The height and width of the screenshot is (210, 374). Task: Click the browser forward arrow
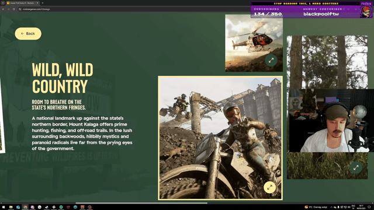pos(8,9)
